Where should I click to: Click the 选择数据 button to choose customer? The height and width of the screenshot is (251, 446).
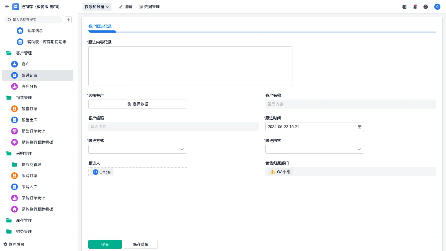(138, 104)
